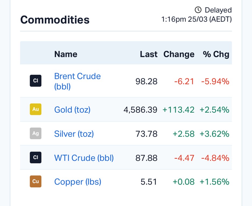
Task: Click the Commodities section heading
Action: click(55, 20)
